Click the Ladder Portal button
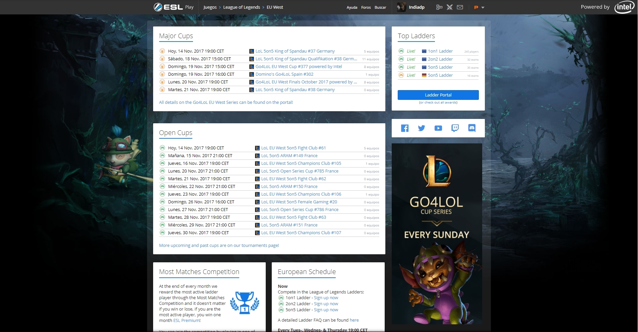638x332 pixels. tap(438, 95)
